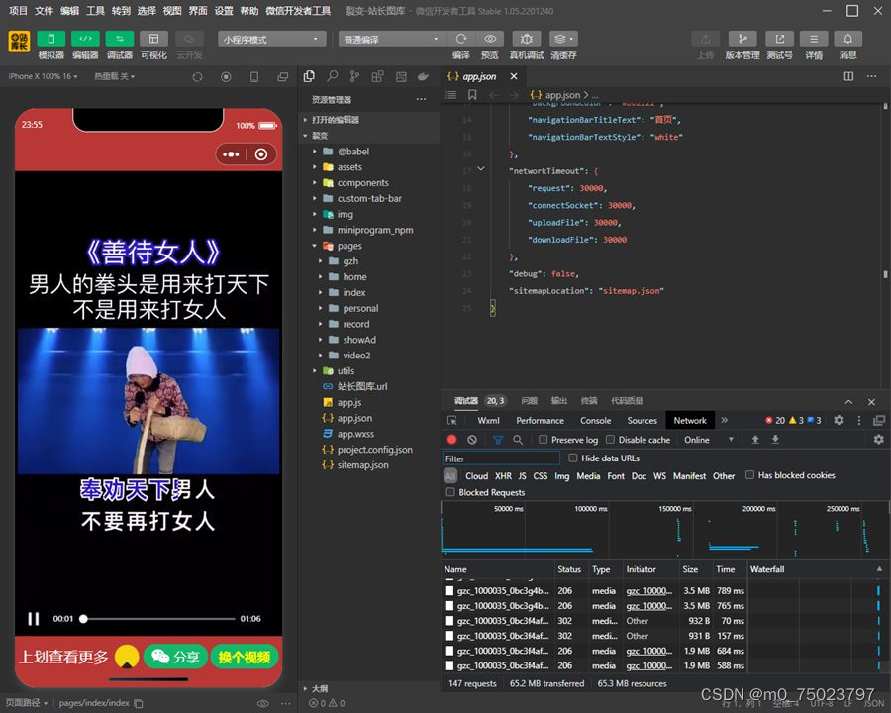Filter requests by Media
Screen dimensions: 891x713
click(588, 476)
